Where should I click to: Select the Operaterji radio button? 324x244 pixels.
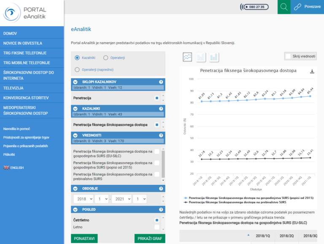click(x=106, y=58)
